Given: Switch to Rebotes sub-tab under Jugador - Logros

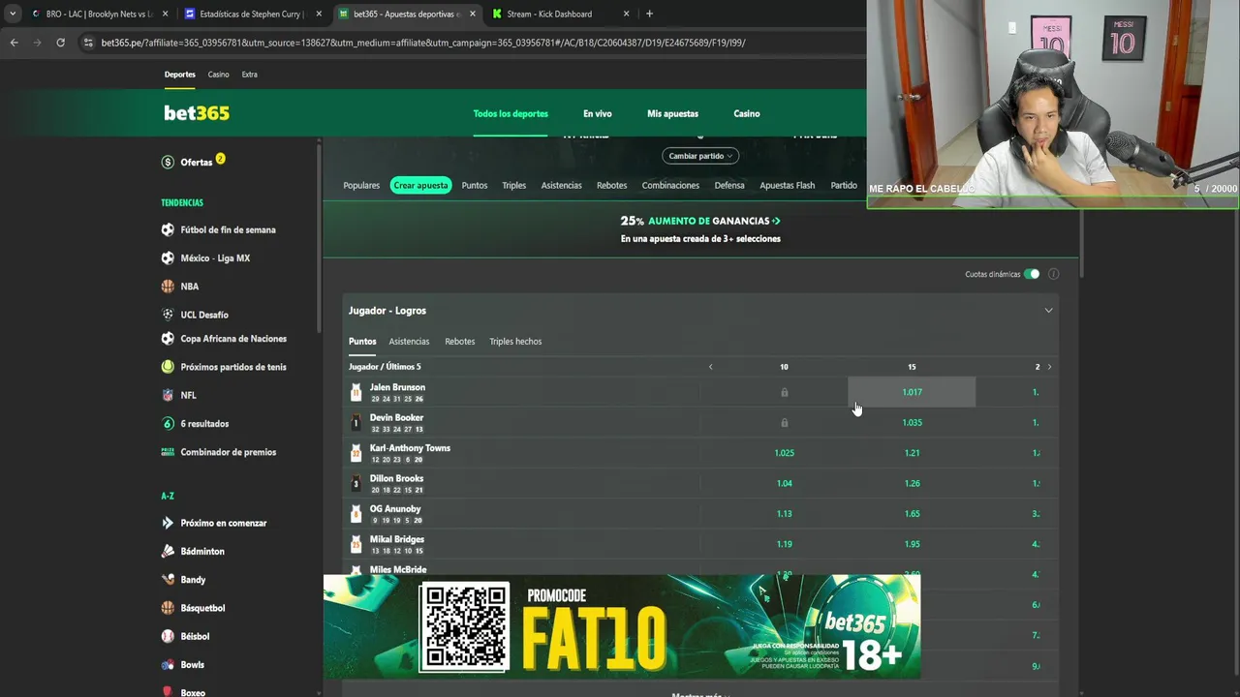Looking at the screenshot, I should tap(459, 342).
